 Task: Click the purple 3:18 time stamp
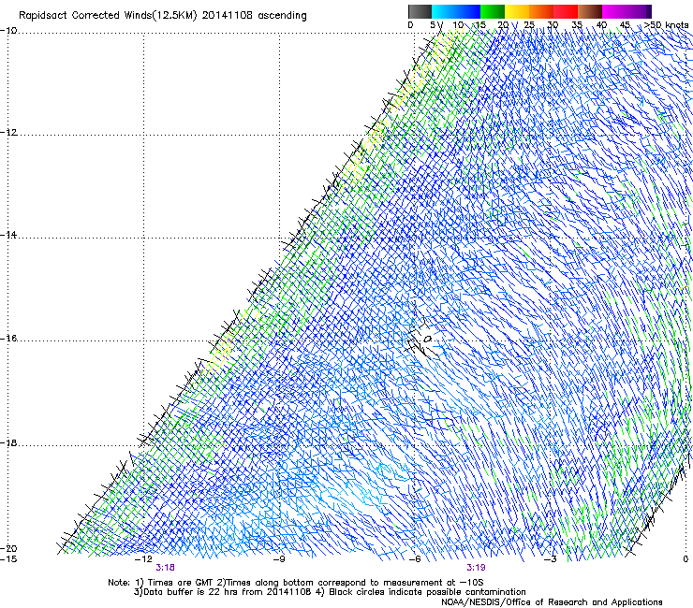[x=166, y=568]
